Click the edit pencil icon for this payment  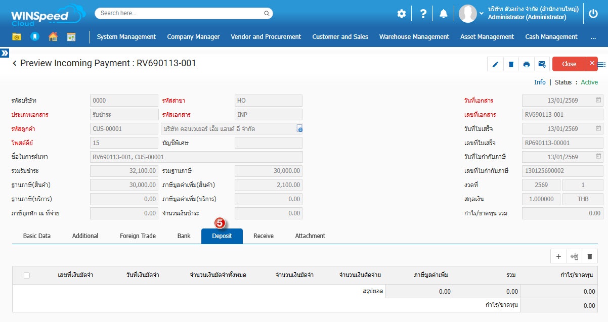tap(495, 64)
